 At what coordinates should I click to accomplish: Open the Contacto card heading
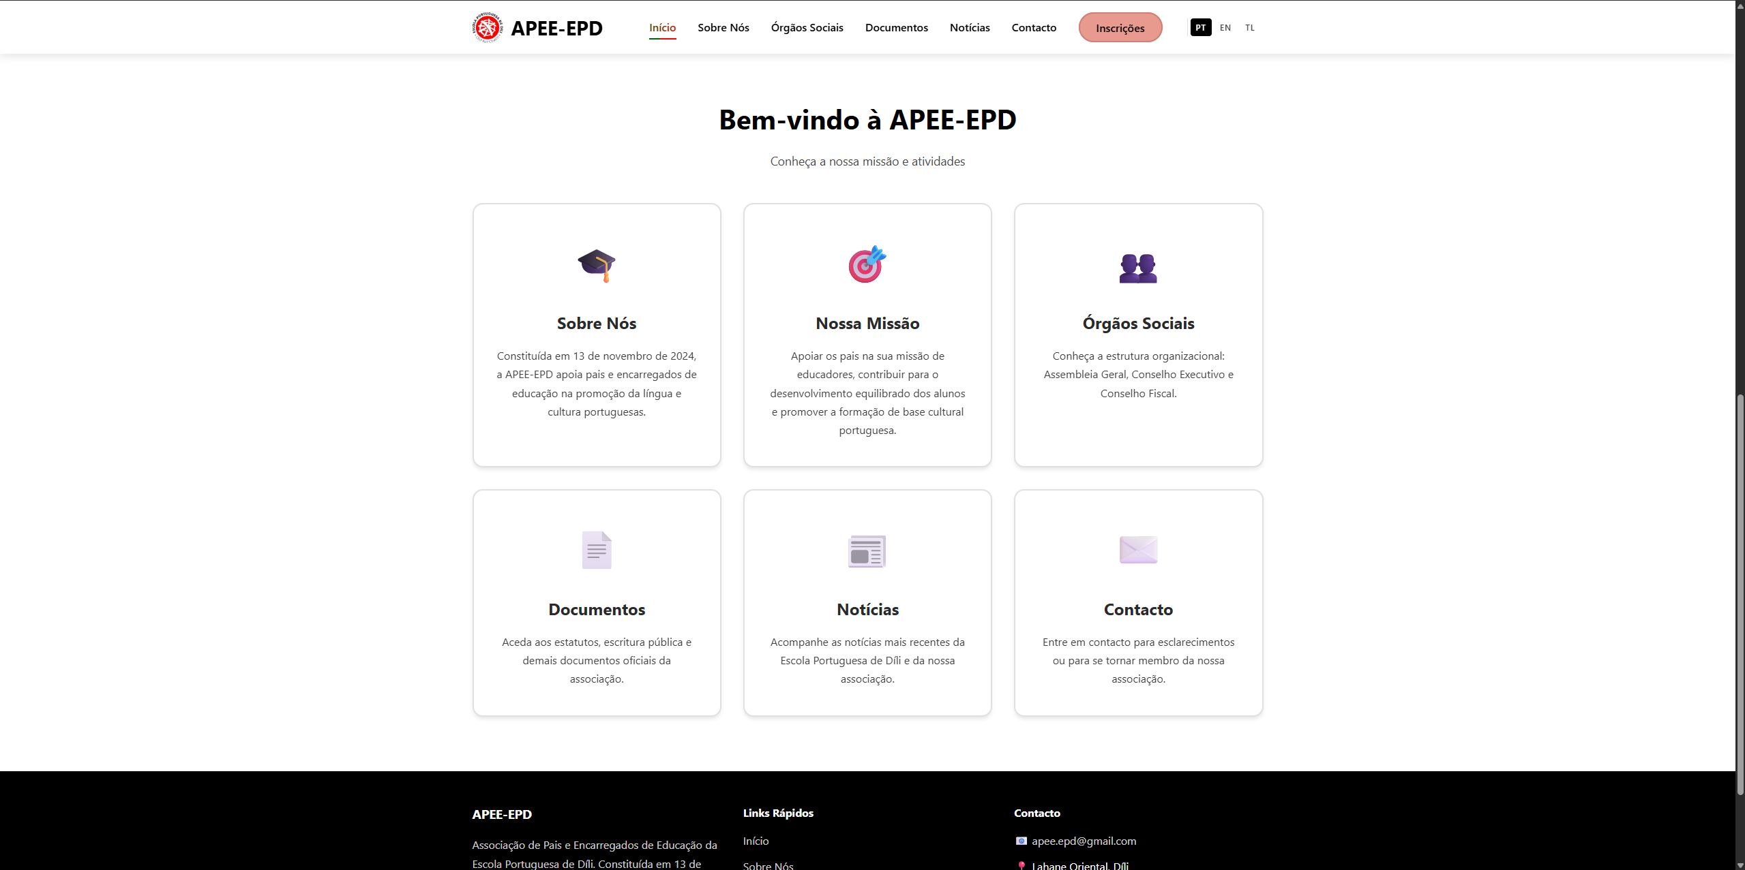pyautogui.click(x=1138, y=609)
